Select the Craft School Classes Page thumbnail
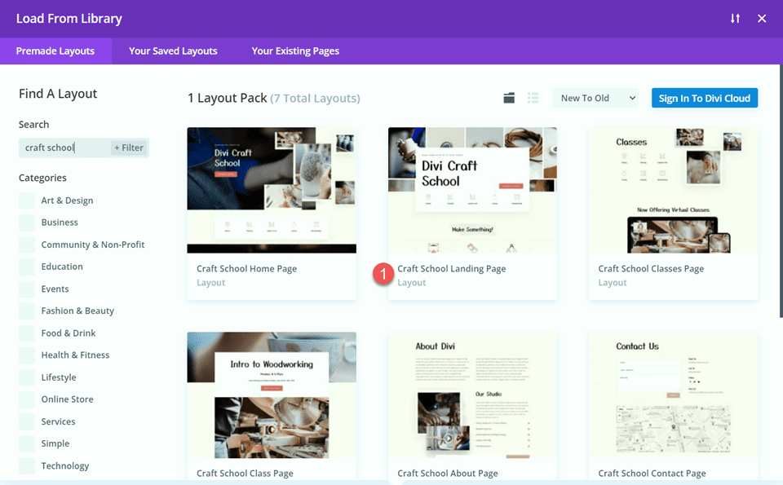Image resolution: width=783 pixels, height=485 pixels. point(673,190)
